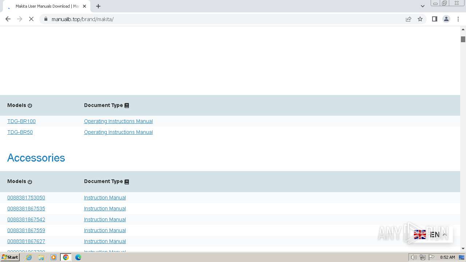Open TDG-BR100 model link
466x262 pixels.
click(x=21, y=121)
